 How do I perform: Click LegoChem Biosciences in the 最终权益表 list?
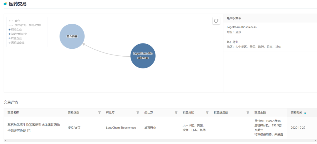pos(241,27)
